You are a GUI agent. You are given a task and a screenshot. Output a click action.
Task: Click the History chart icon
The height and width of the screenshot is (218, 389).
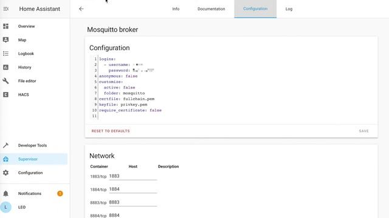pyautogui.click(x=5, y=67)
